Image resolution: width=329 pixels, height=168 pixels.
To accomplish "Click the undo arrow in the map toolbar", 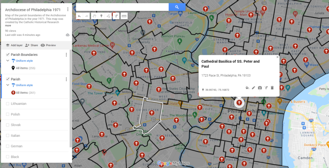I will pos(80,16).
